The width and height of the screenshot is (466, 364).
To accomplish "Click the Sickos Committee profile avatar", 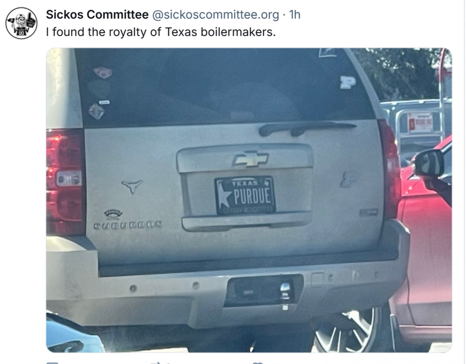I will click(x=21, y=23).
